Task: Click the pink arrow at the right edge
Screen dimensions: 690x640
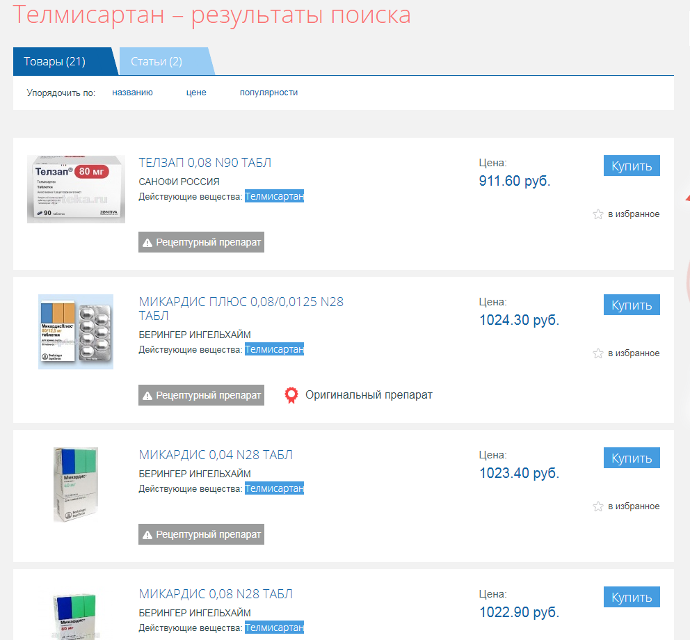Action: (687, 198)
